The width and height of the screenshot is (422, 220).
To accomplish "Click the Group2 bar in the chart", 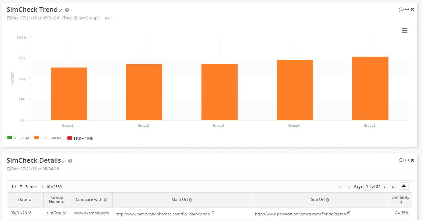I will tap(144, 92).
